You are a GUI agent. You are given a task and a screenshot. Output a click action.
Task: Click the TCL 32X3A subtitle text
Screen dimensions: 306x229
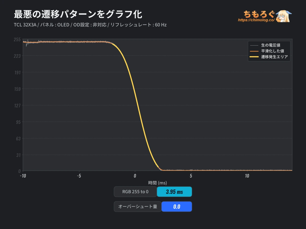[25, 25]
